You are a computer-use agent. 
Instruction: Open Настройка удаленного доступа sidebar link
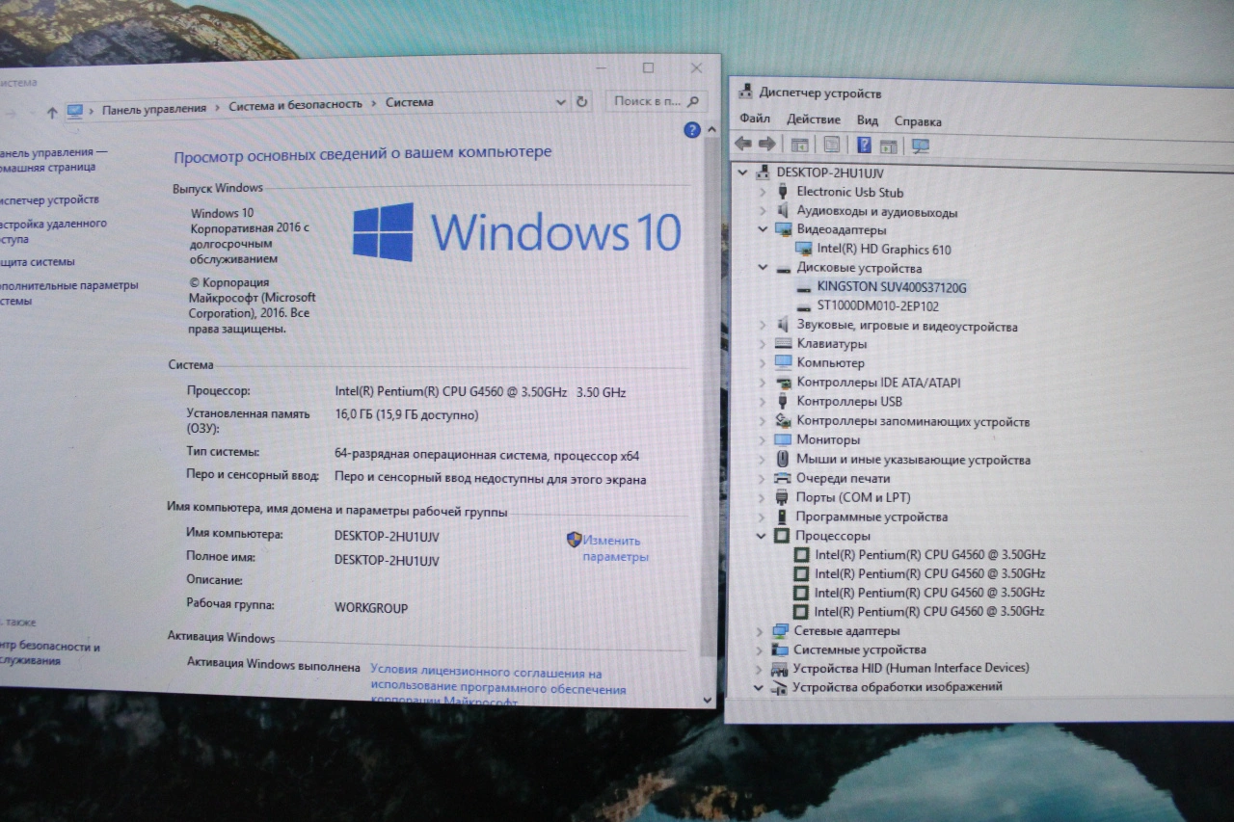tap(53, 231)
